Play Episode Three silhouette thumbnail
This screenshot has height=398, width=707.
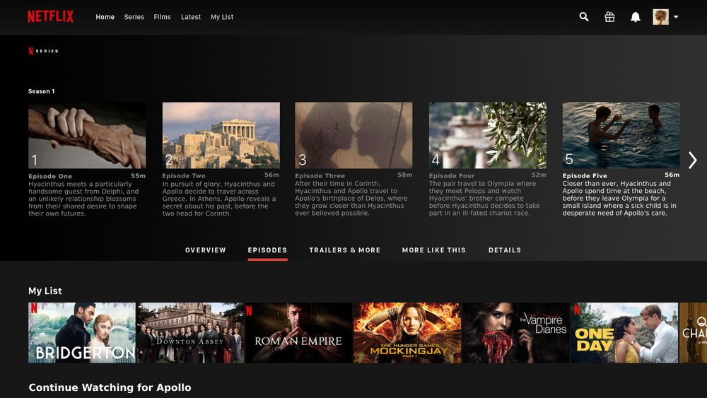(353, 135)
